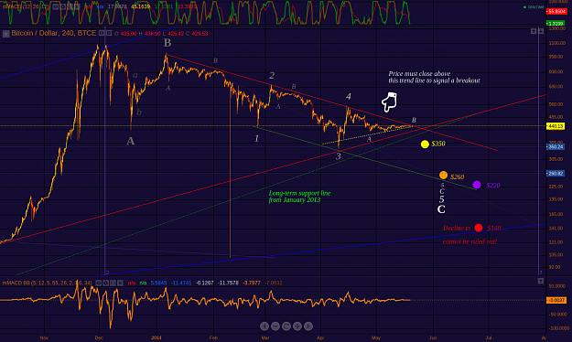Screen dimensions: 572x342
Task: Click the May label on the time axis
Action: [x=376, y=337]
